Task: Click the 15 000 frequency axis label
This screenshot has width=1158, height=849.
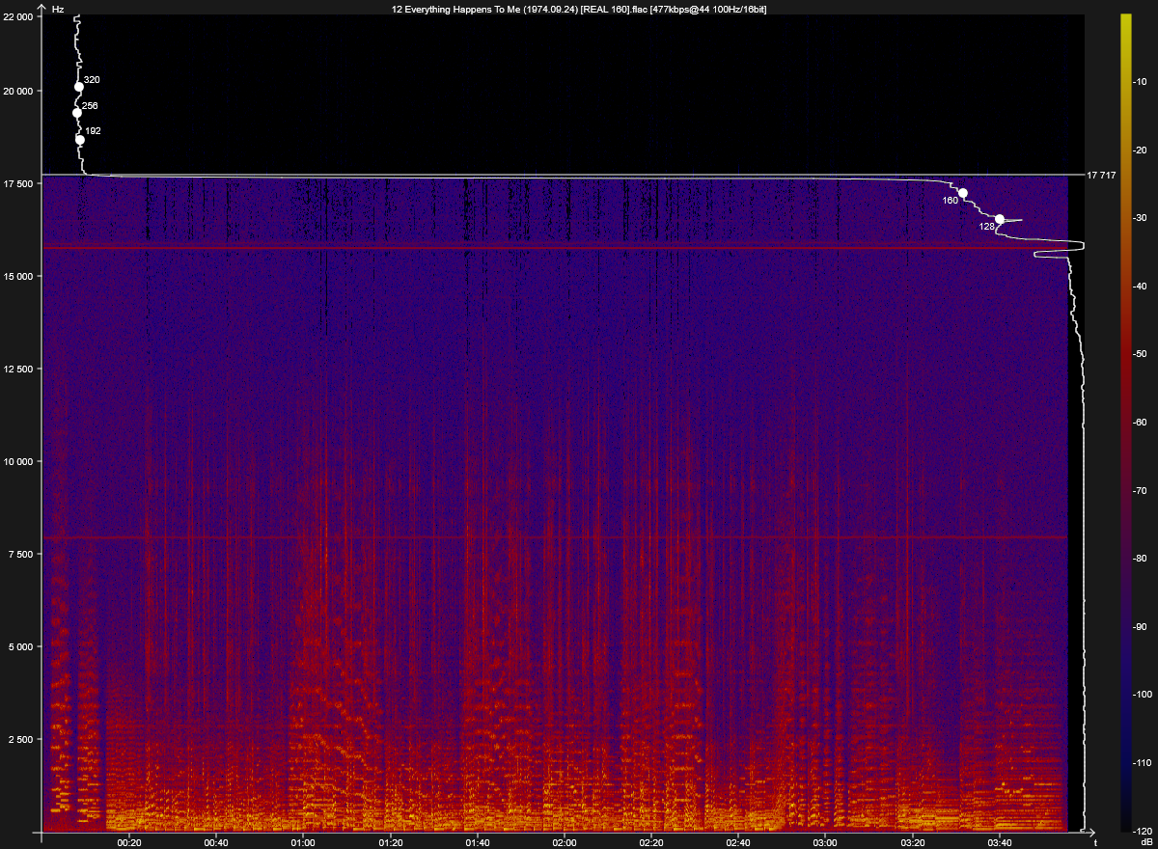Action: 19,276
